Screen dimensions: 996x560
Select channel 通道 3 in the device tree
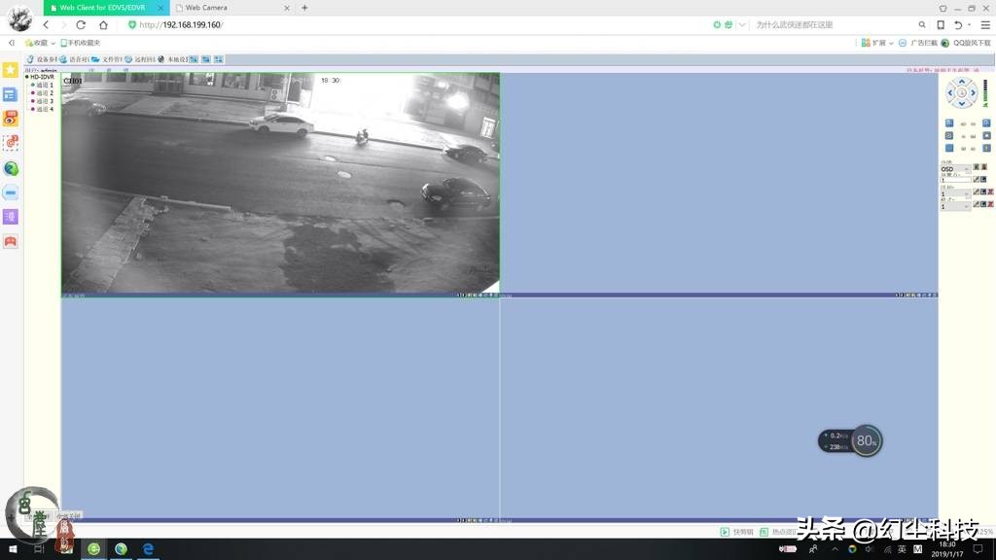(x=43, y=101)
